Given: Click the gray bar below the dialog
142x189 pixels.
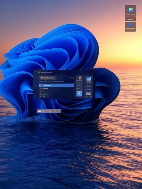Looking at the screenshot, I should click(49, 111).
